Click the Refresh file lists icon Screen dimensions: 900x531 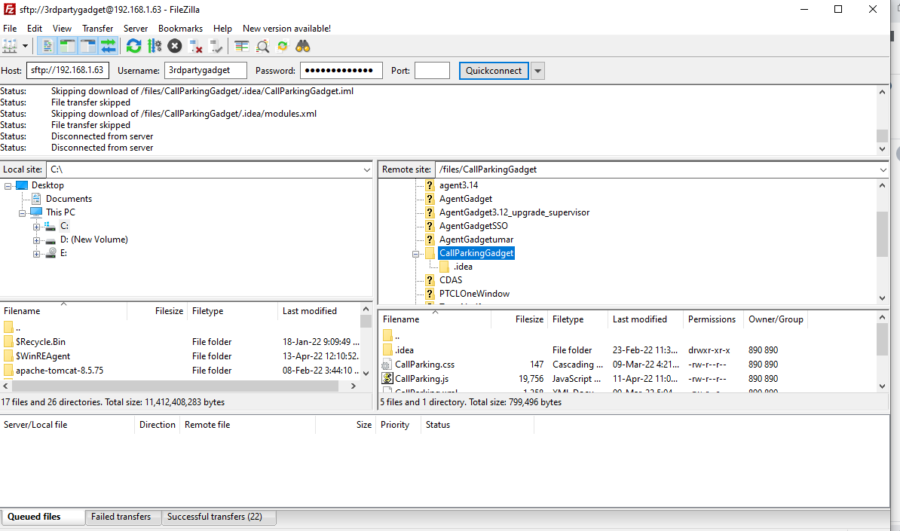point(133,46)
